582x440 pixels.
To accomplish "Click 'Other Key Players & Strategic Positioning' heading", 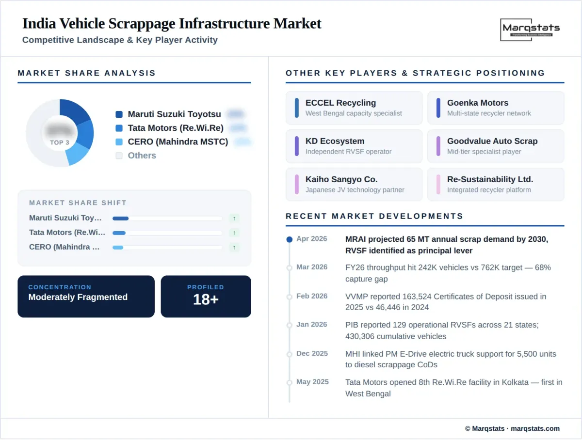I will (x=415, y=73).
